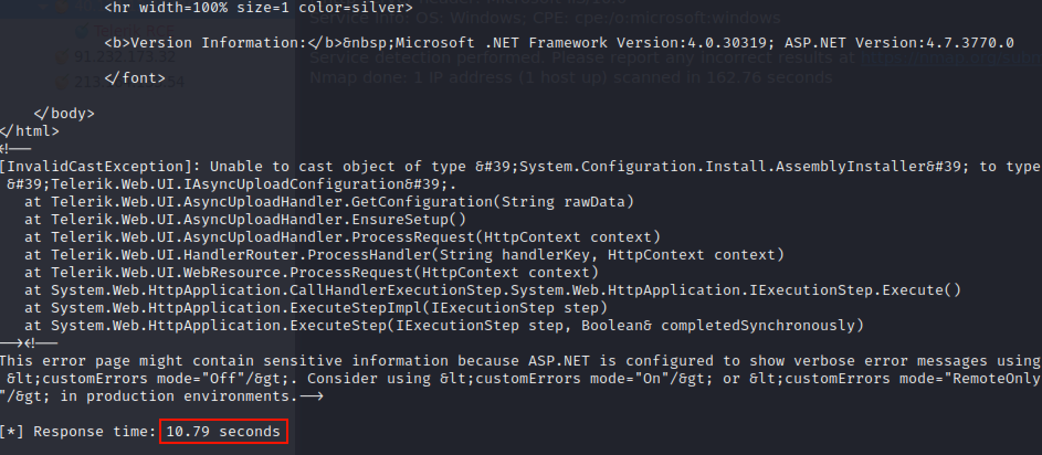The height and width of the screenshot is (455, 1042).
Task: Click the closing body tag
Action: (64, 113)
